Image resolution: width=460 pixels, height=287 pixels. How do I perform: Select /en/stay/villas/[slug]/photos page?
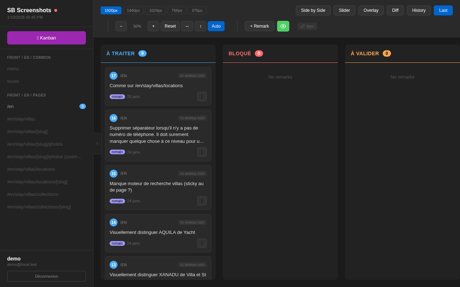point(46,144)
